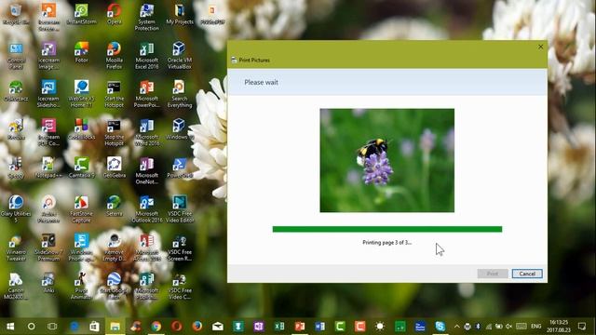Select the Pivot Animator desktop shortcut
This screenshot has width=596, height=335.
click(x=81, y=287)
